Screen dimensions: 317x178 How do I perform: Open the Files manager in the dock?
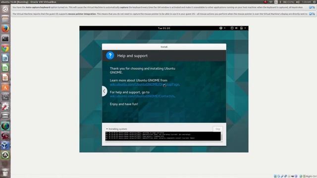(5, 19)
